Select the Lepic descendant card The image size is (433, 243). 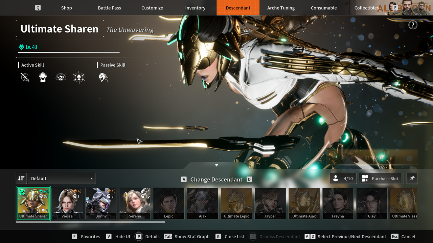[169, 204]
